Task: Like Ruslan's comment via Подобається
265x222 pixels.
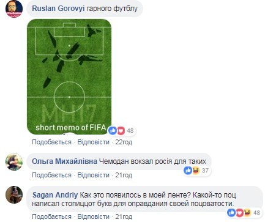Action: (x=51, y=142)
